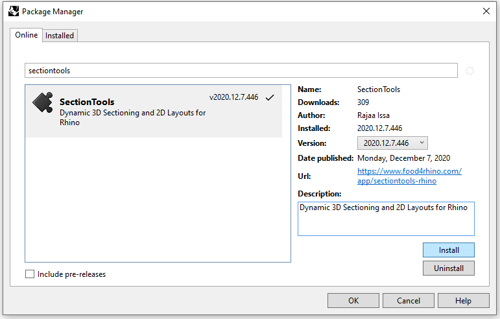Open the Version dropdown 2020.12.7.446
This screenshot has height=319, width=500.
coord(392,143)
